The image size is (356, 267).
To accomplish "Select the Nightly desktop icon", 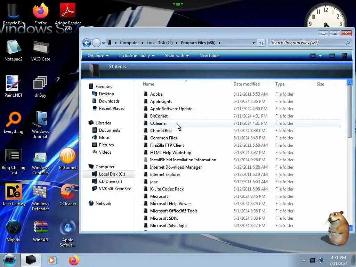I will point(14,231).
